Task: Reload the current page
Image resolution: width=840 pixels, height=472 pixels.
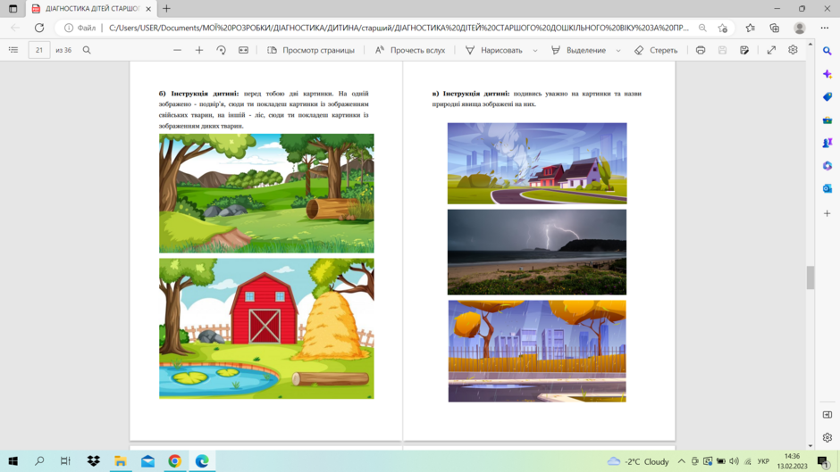Action: (x=39, y=28)
